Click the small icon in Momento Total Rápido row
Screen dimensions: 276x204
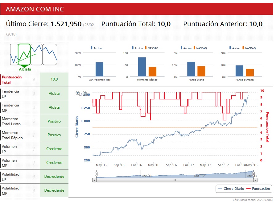(x=34, y=135)
